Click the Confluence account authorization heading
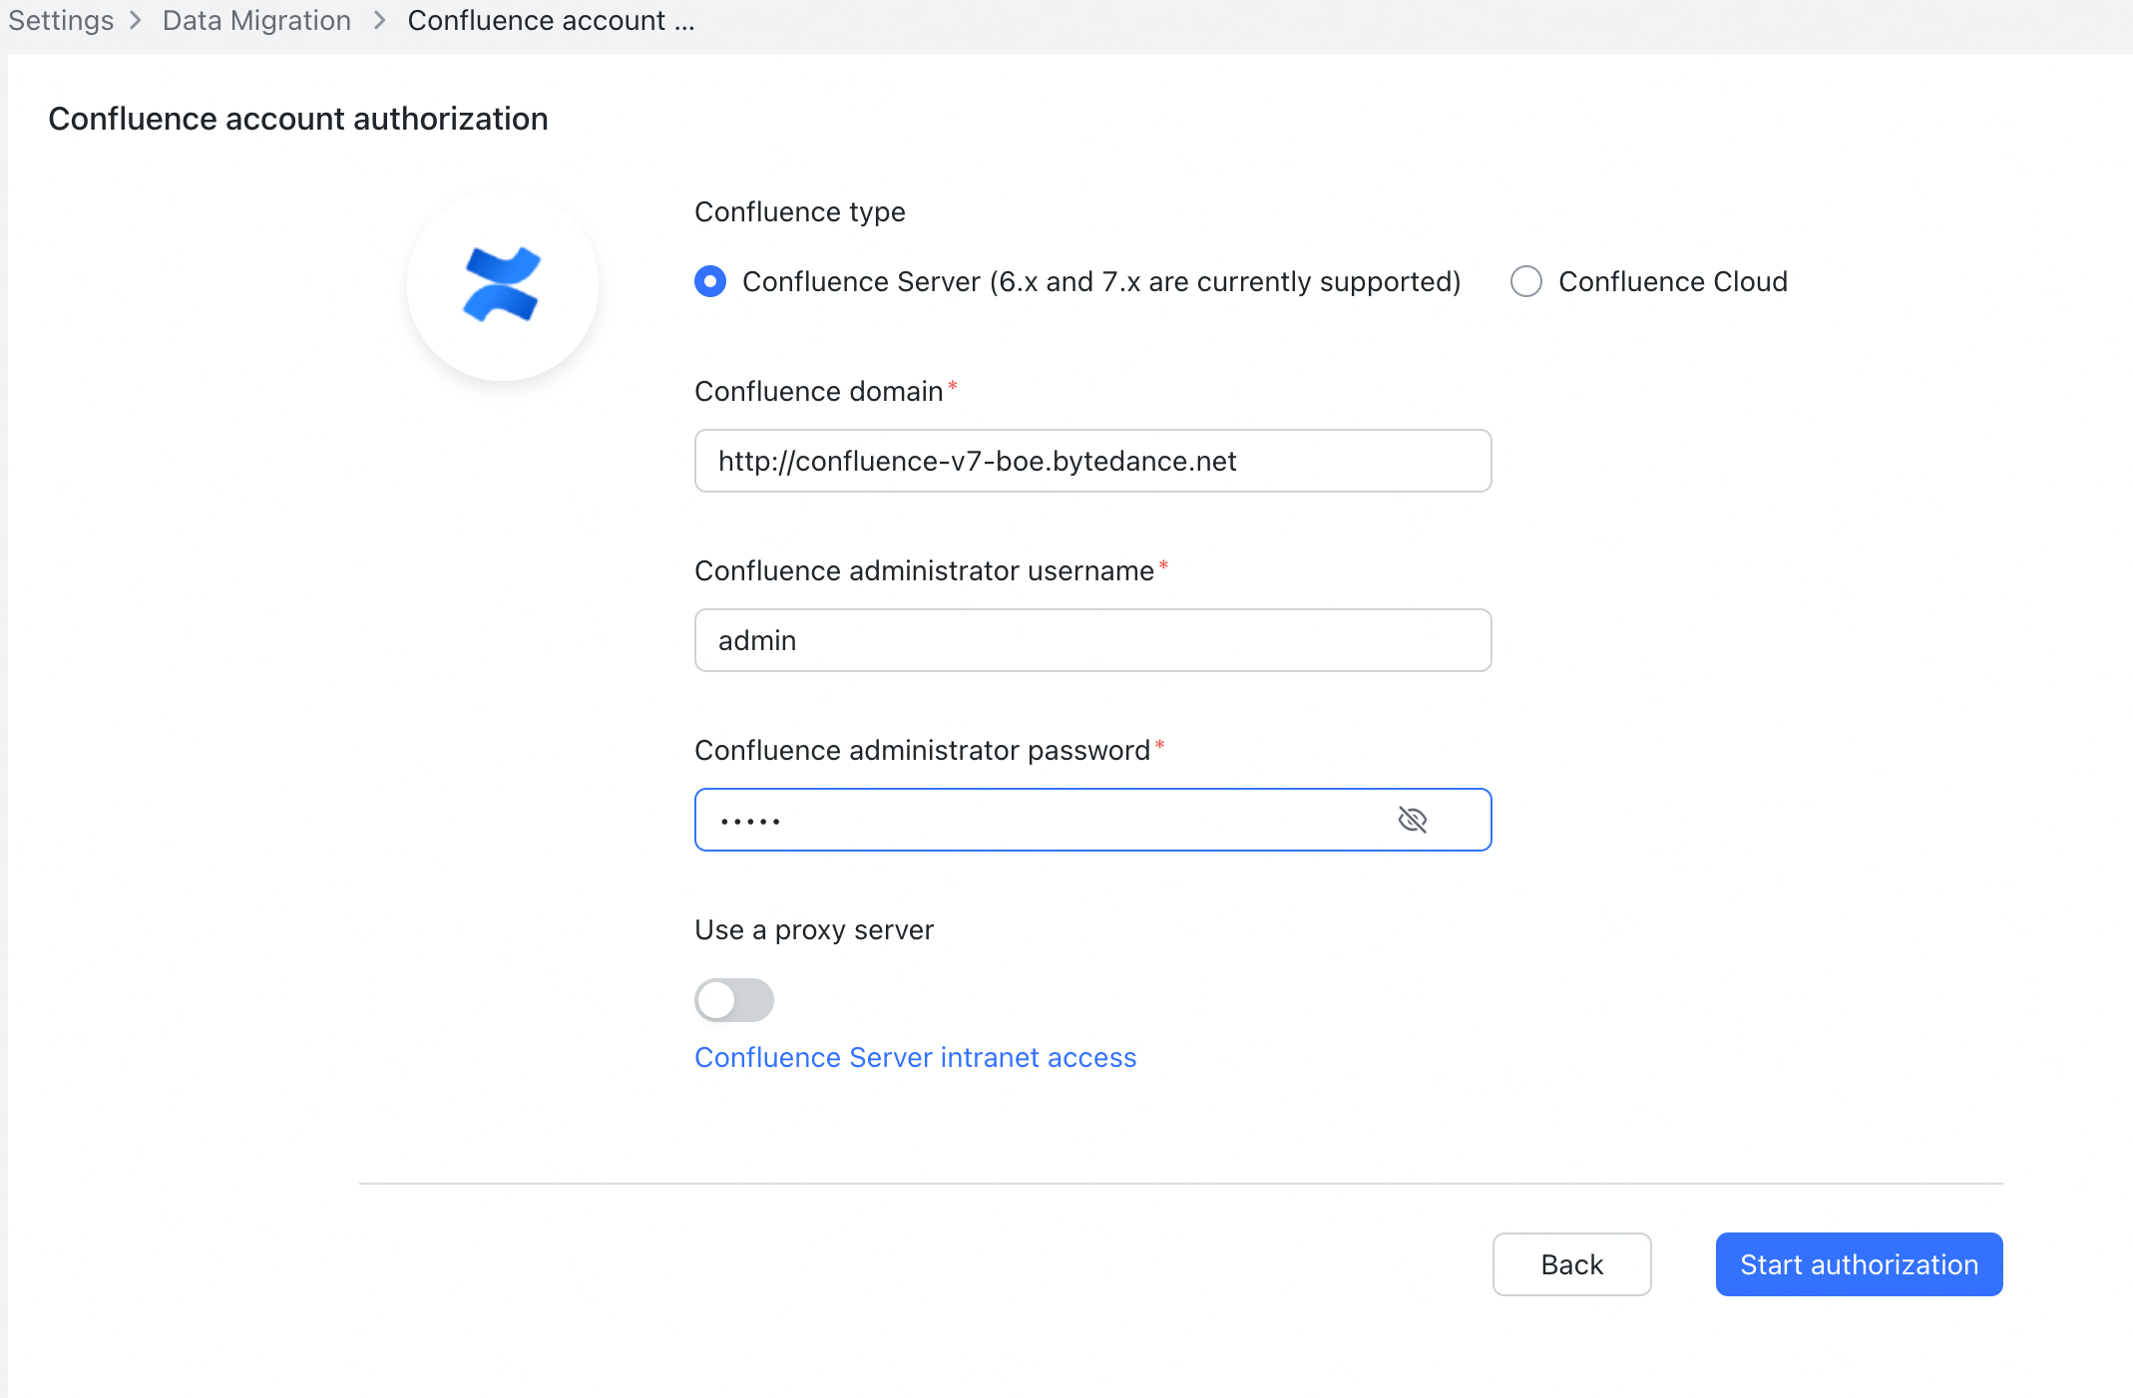This screenshot has width=2133, height=1398. pyautogui.click(x=297, y=118)
